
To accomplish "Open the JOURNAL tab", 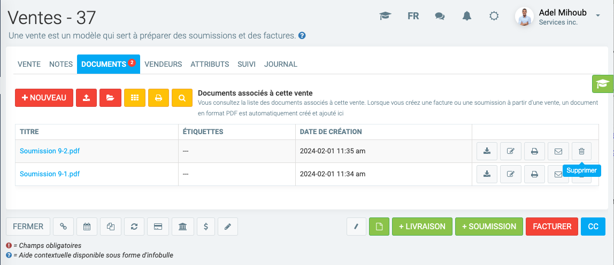I will tap(280, 64).
